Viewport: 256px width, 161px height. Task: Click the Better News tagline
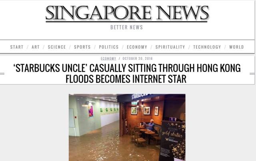[127, 27]
